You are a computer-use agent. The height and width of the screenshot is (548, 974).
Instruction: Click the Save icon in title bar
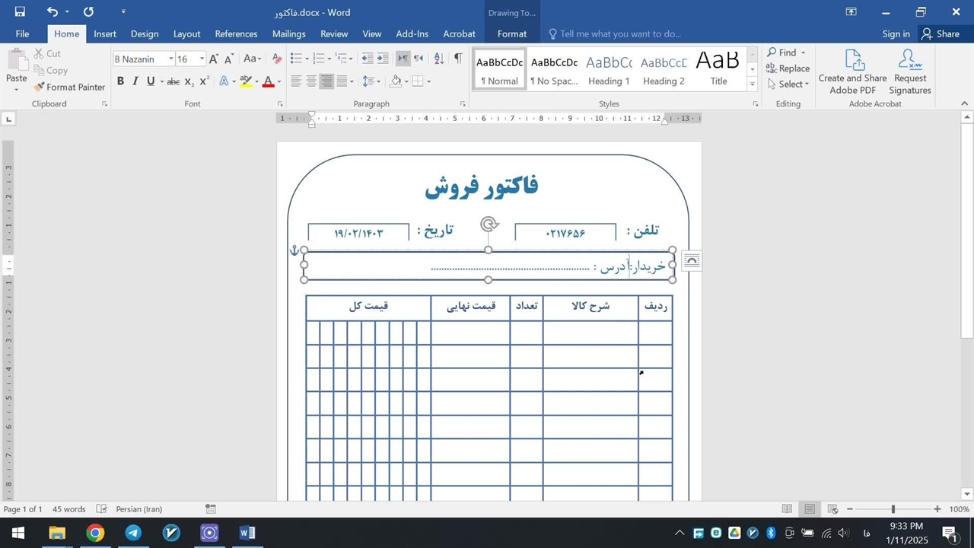click(20, 11)
